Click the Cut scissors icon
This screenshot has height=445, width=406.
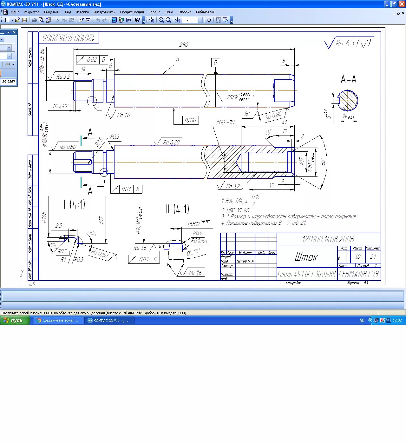[57, 20]
